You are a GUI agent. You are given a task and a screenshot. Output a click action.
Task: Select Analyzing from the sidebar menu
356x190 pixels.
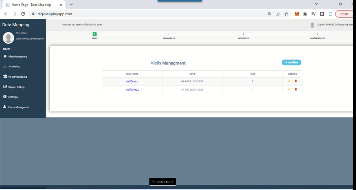14,66
